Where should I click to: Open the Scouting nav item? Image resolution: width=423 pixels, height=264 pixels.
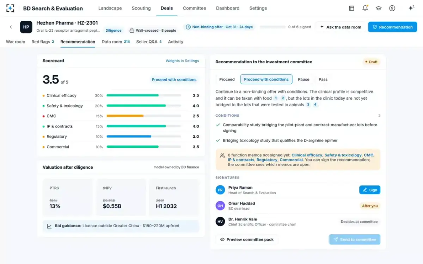tap(141, 8)
